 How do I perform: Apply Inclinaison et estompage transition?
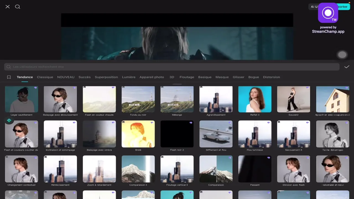click(x=60, y=134)
